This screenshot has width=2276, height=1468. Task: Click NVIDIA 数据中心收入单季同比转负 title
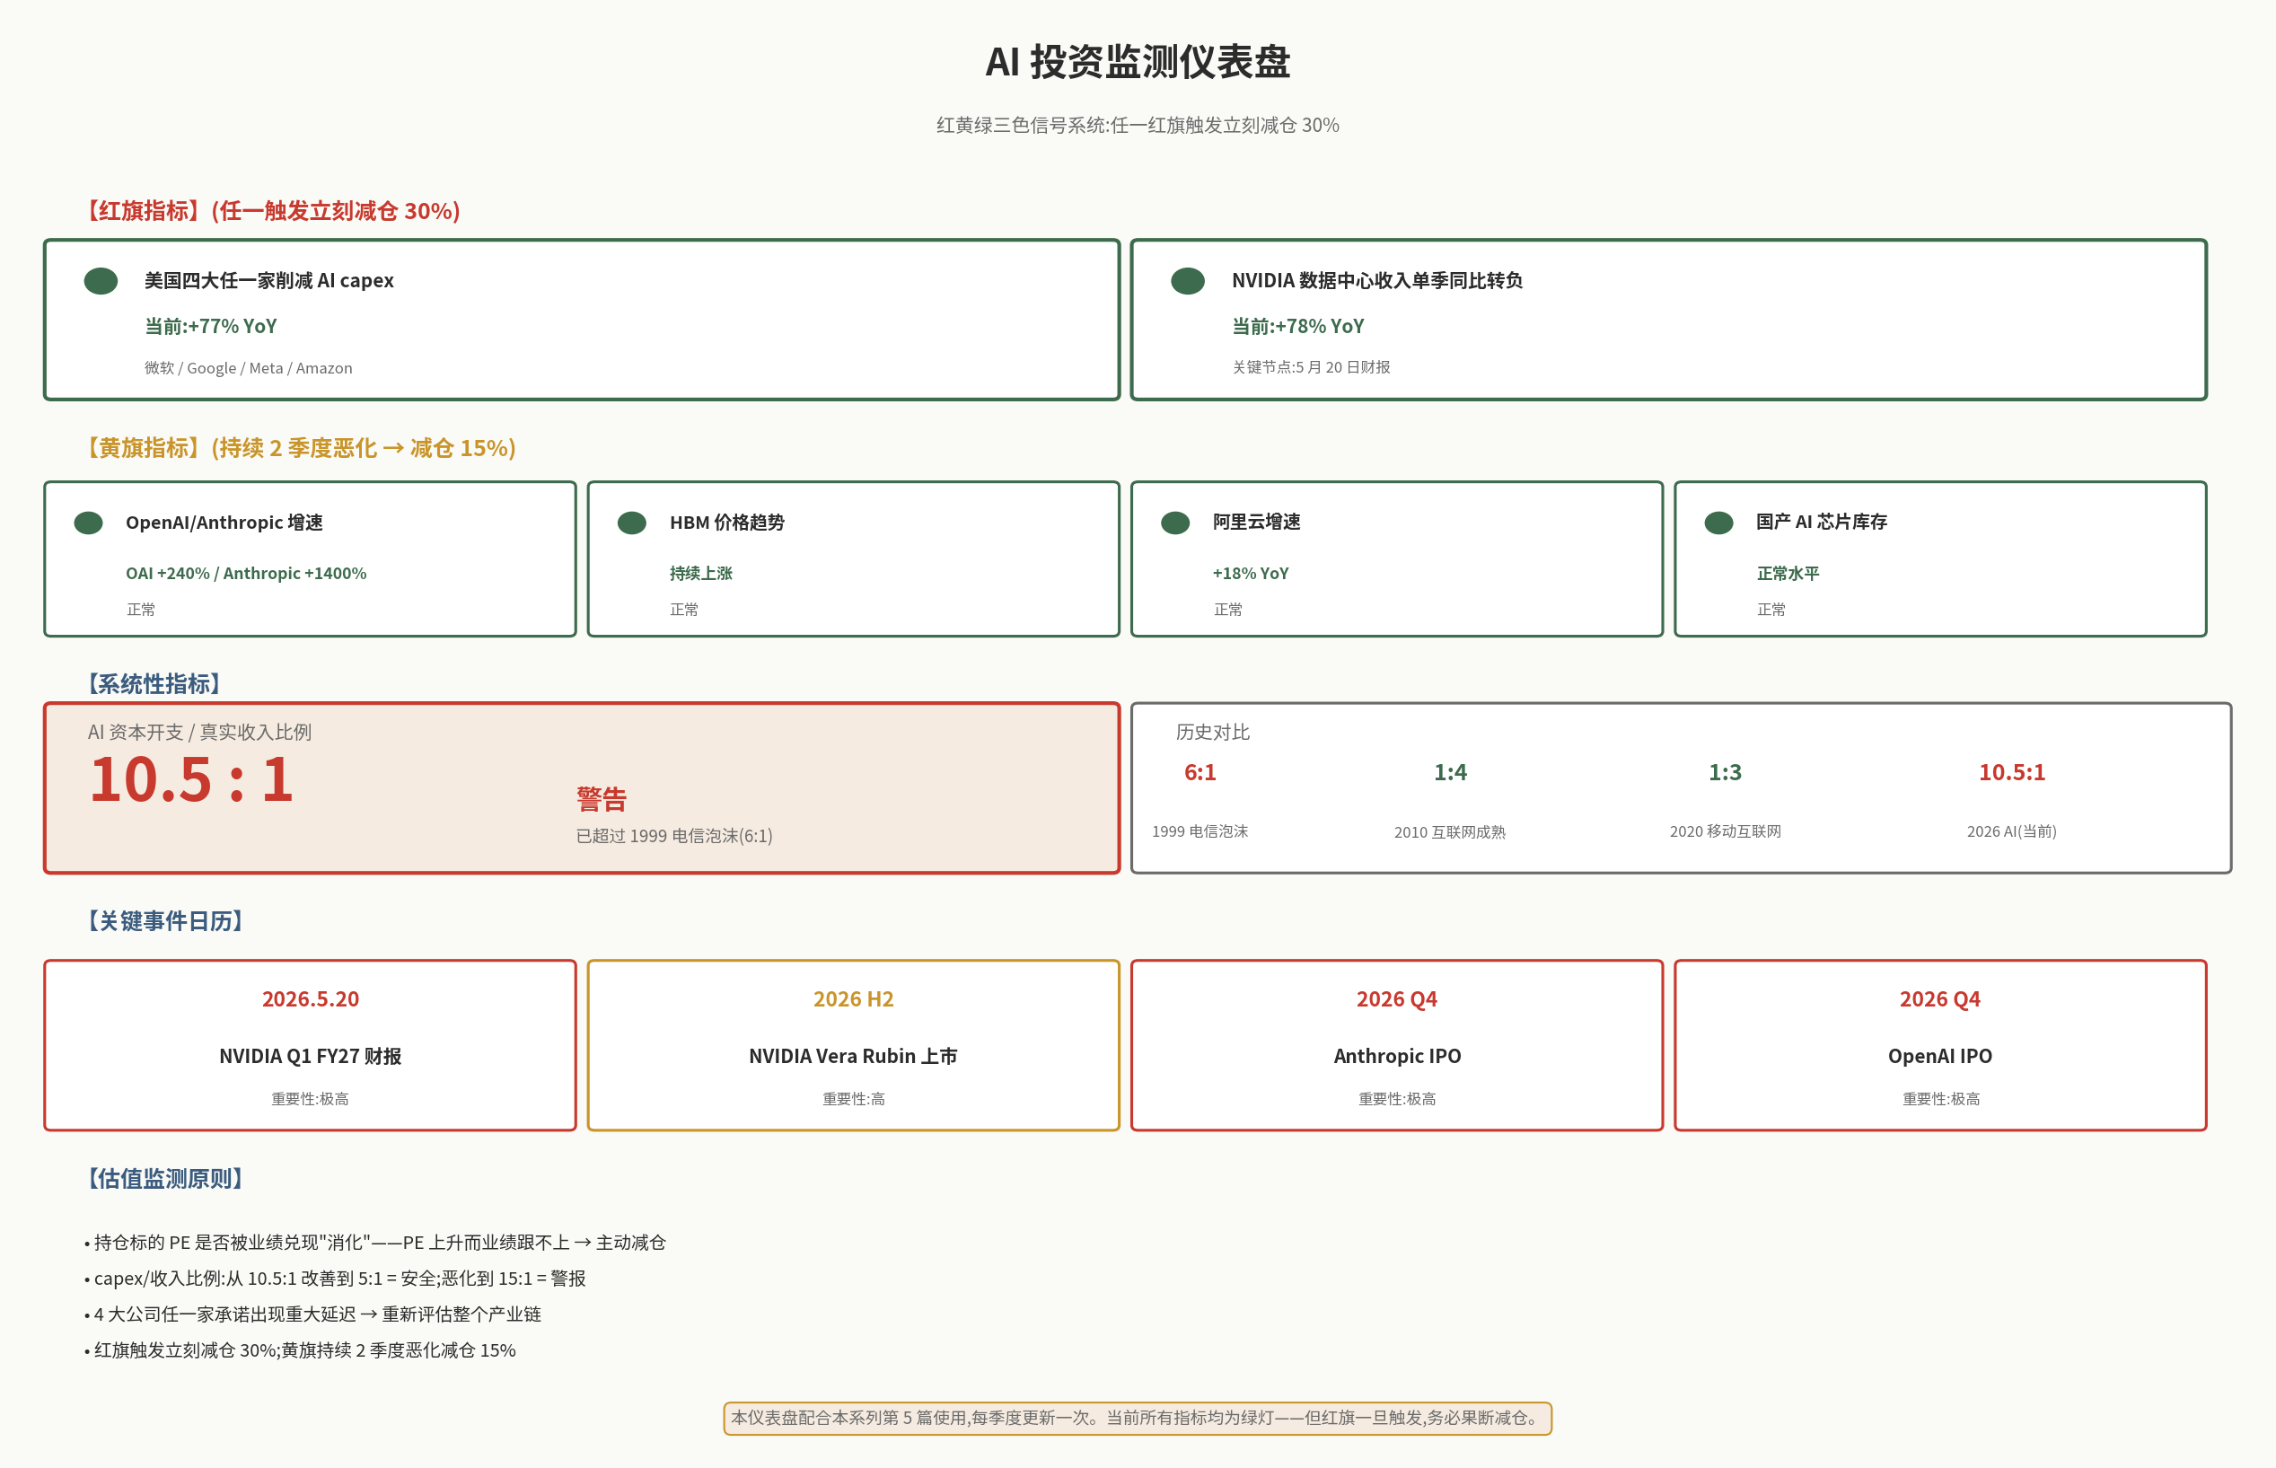coord(1377,280)
